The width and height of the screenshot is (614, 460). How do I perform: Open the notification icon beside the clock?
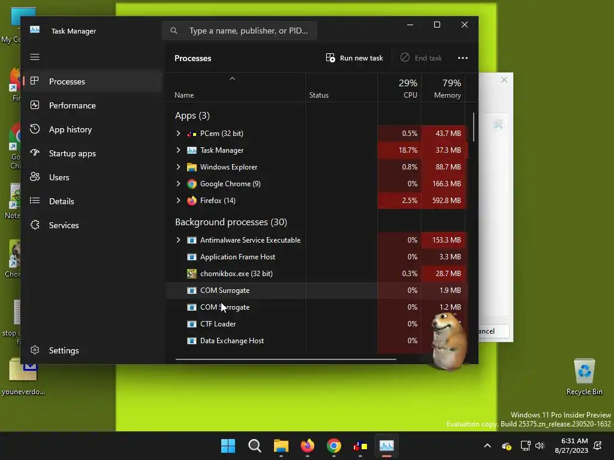(x=598, y=446)
